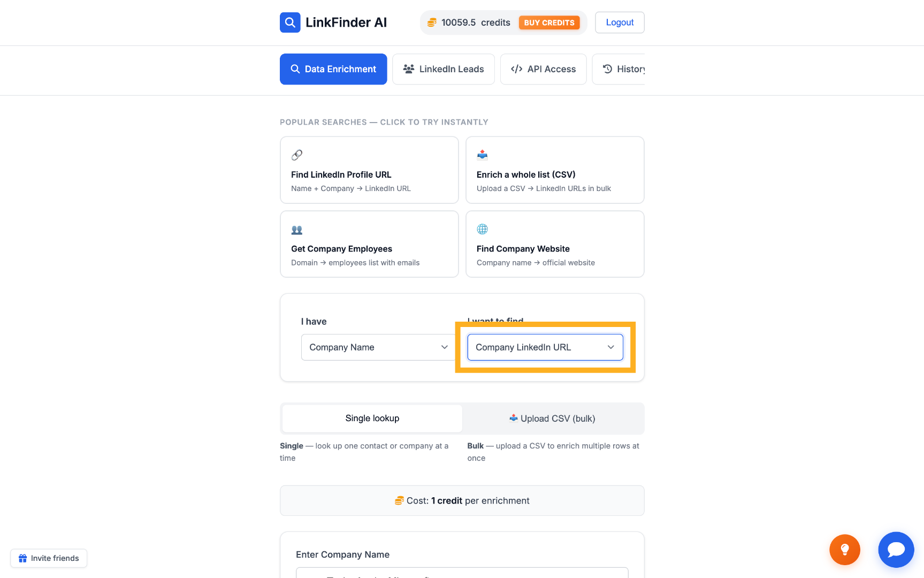Click the 'Cost: 1 credit per enrichment' text
Screen dimensions: 924x578
point(468,501)
